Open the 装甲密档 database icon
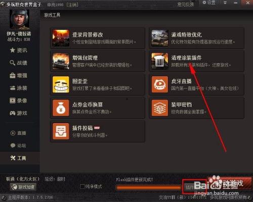This screenshot has height=202, width=253. tap(160, 108)
